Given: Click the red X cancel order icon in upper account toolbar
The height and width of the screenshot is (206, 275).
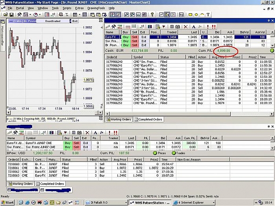Looking at the screenshot, I should coord(186,27).
